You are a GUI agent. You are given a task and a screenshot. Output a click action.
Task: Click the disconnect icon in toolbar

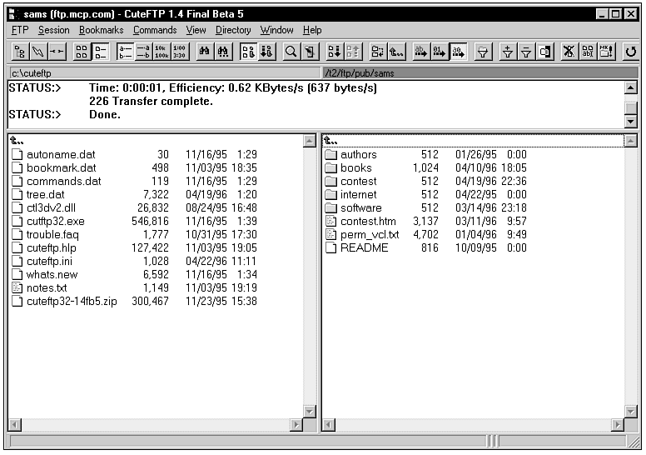(x=57, y=52)
